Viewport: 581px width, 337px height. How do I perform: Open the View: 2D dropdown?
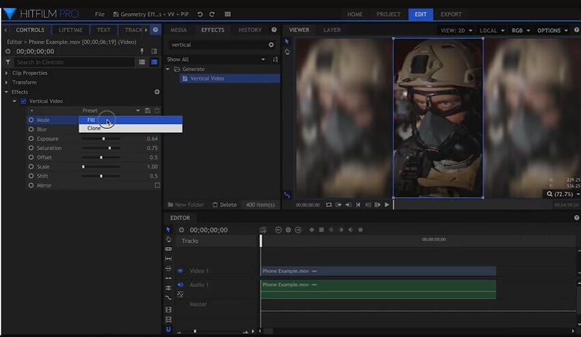point(456,30)
